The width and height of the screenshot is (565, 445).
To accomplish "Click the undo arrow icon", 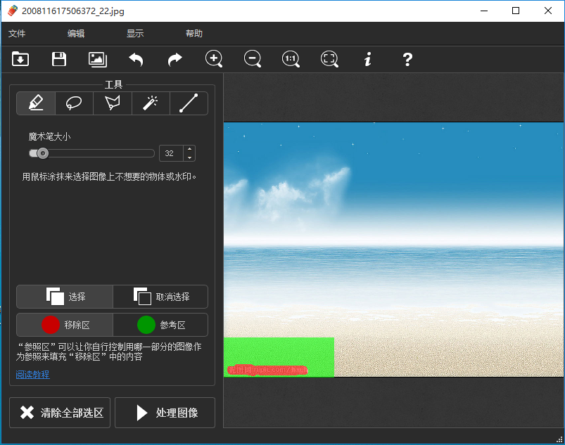I will coord(136,59).
